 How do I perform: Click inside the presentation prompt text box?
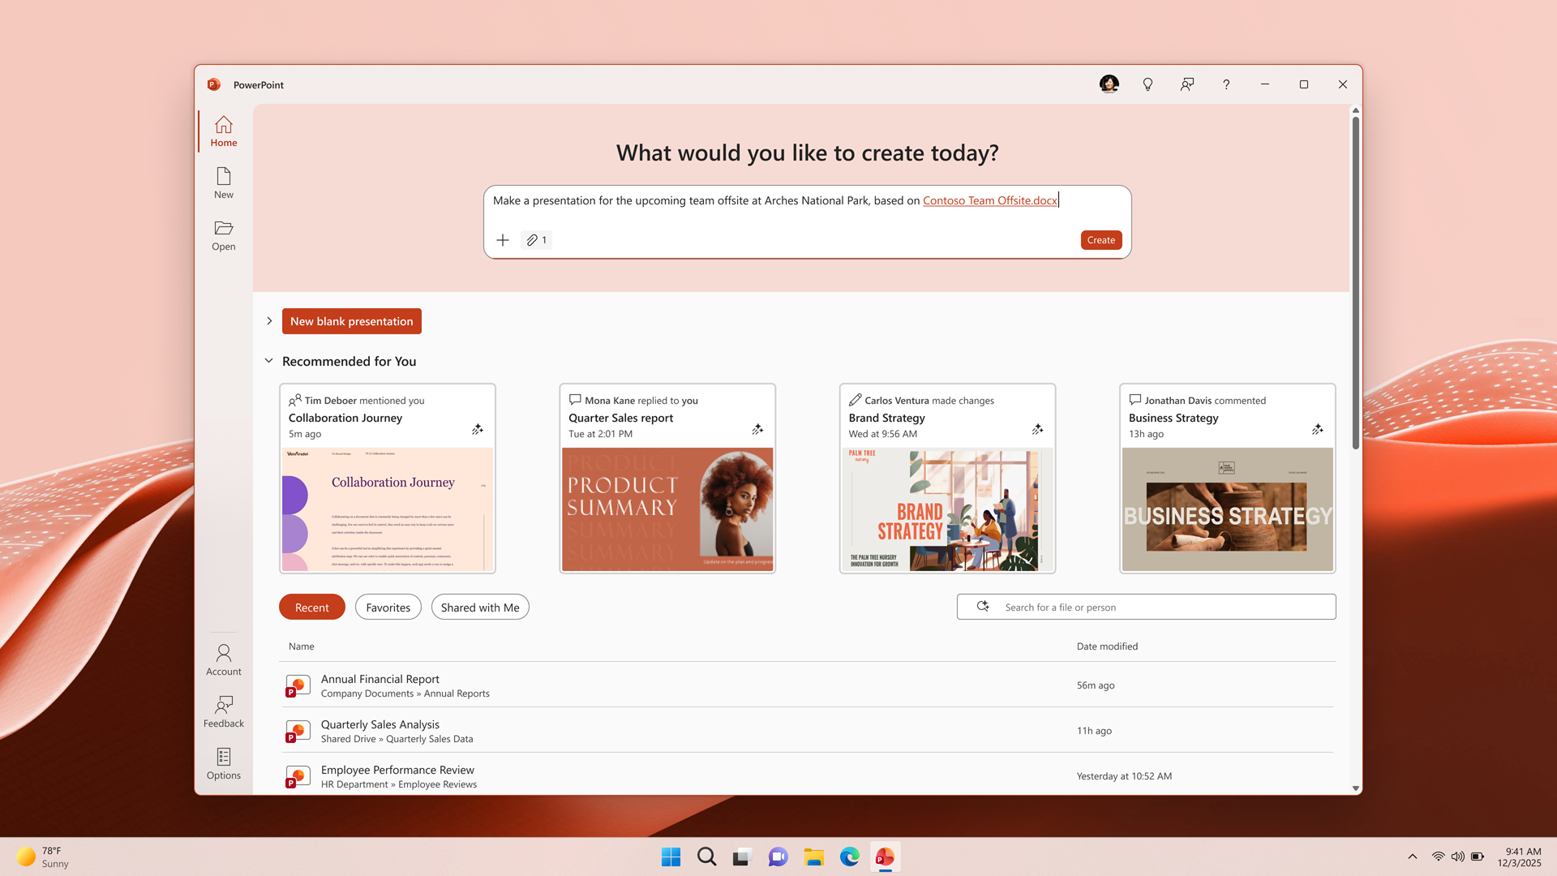pos(807,222)
